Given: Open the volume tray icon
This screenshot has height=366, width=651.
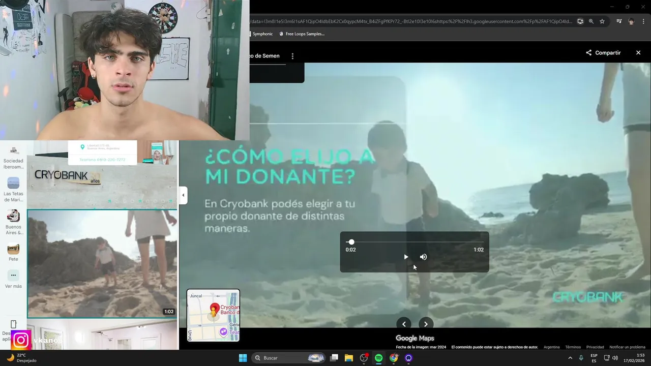Looking at the screenshot, I should click(x=615, y=358).
